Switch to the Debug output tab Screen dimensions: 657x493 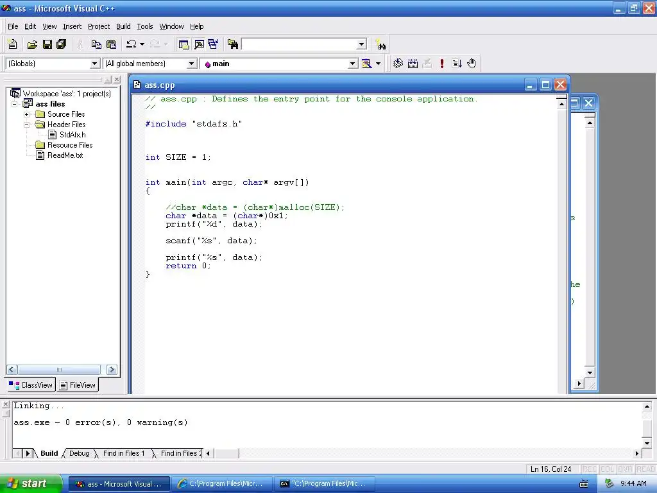coord(79,453)
